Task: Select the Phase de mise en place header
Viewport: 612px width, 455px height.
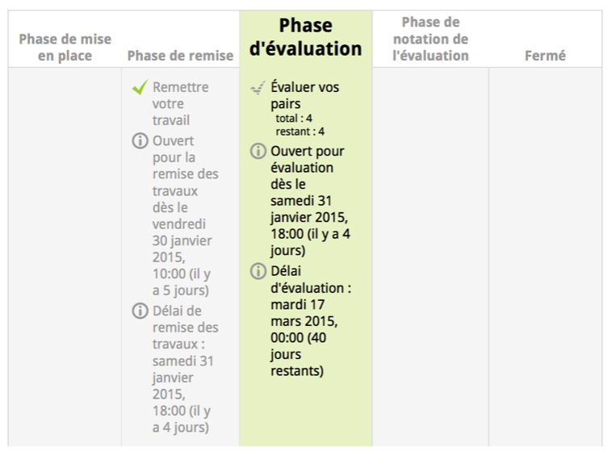Action: [x=65, y=48]
